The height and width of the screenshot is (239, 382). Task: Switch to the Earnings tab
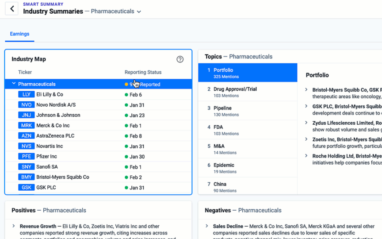click(x=19, y=34)
